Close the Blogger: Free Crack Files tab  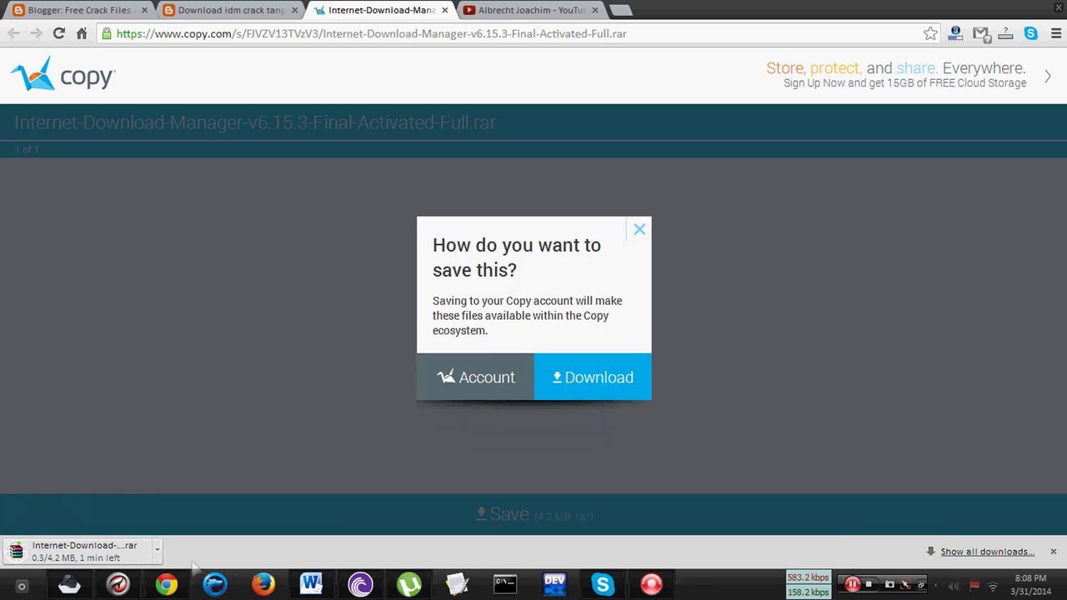[143, 10]
